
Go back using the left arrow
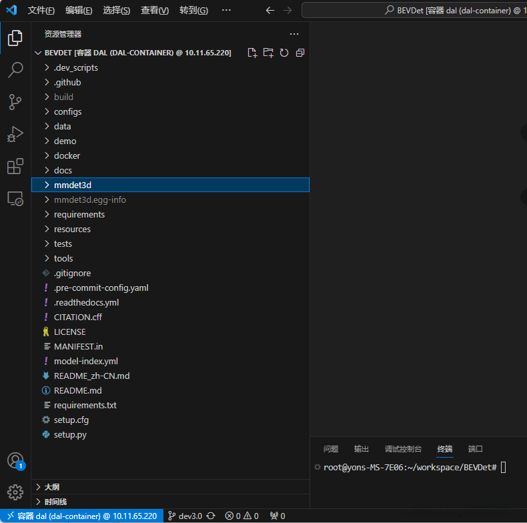pos(270,11)
